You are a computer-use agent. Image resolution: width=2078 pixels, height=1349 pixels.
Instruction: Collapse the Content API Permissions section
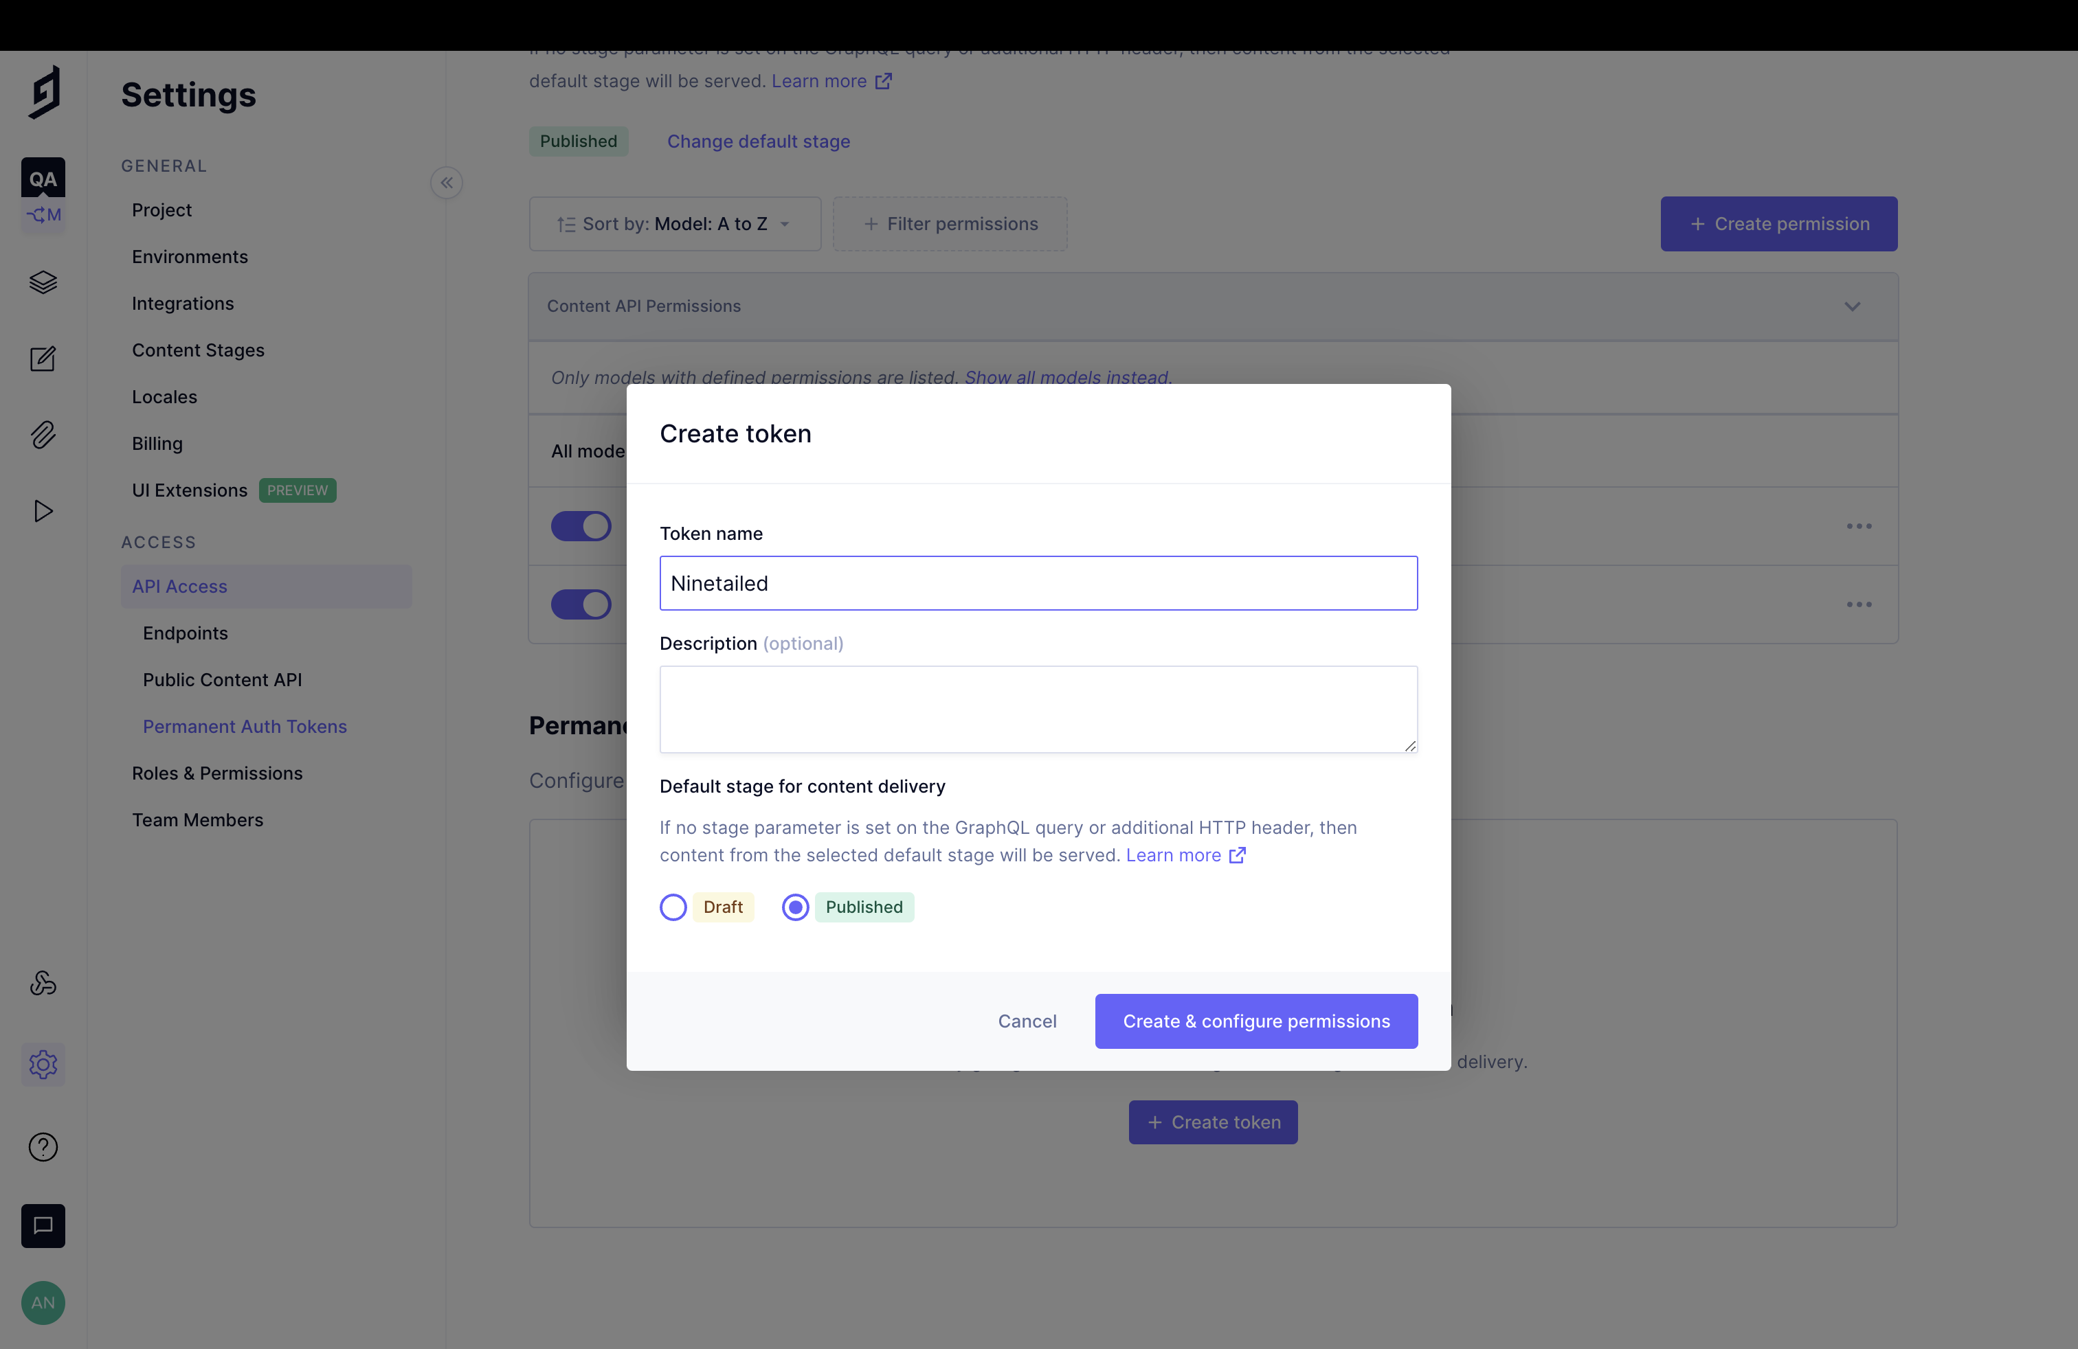(1852, 306)
